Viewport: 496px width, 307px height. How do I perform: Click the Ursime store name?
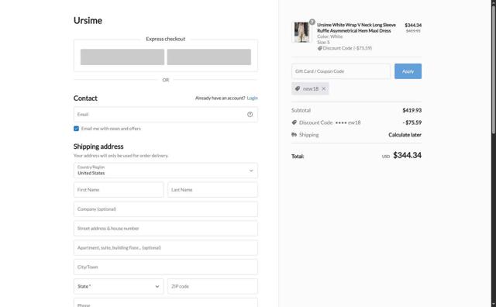tap(88, 21)
